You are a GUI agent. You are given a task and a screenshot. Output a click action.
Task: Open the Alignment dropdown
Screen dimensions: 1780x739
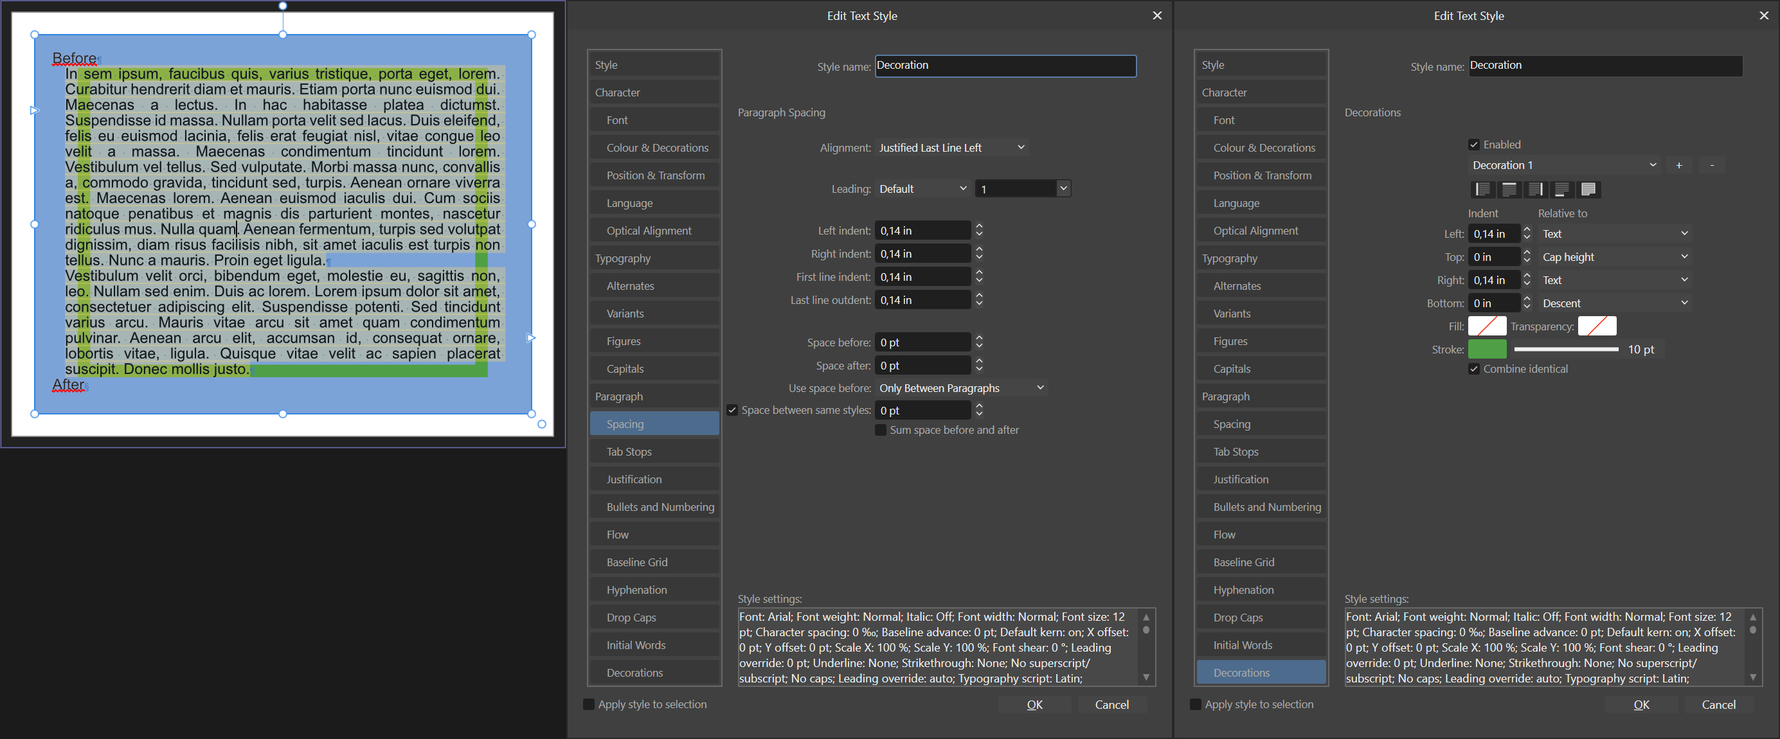[951, 148]
